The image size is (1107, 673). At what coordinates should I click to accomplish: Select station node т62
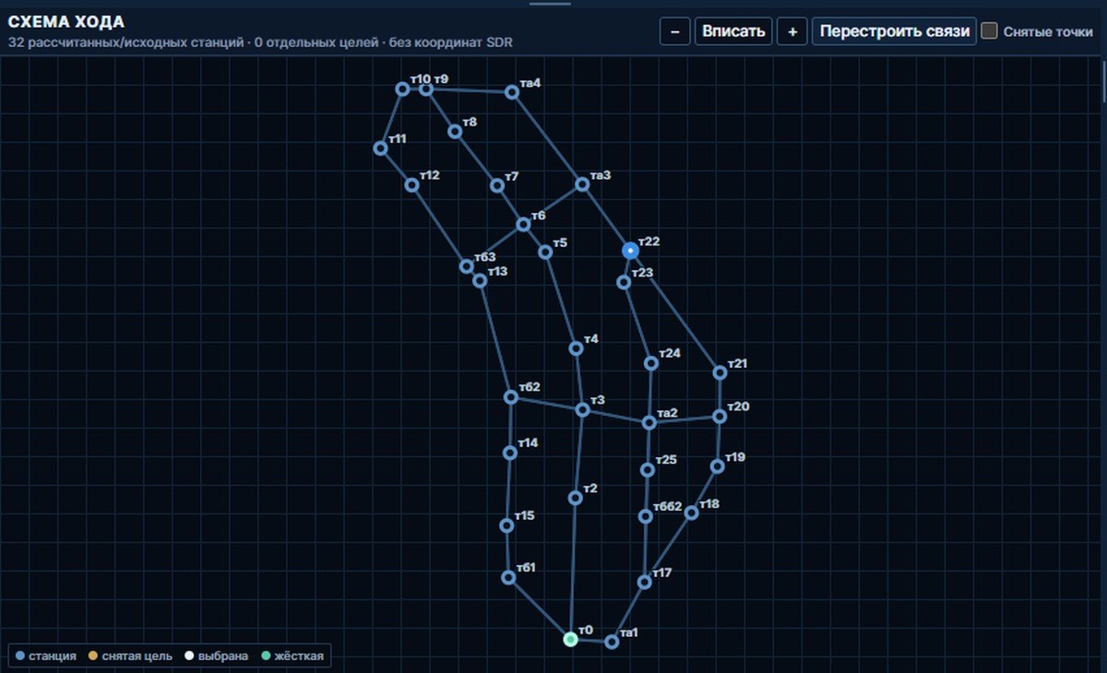pos(511,396)
